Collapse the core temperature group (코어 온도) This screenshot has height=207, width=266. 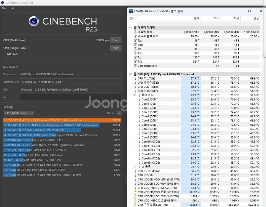click(135, 95)
